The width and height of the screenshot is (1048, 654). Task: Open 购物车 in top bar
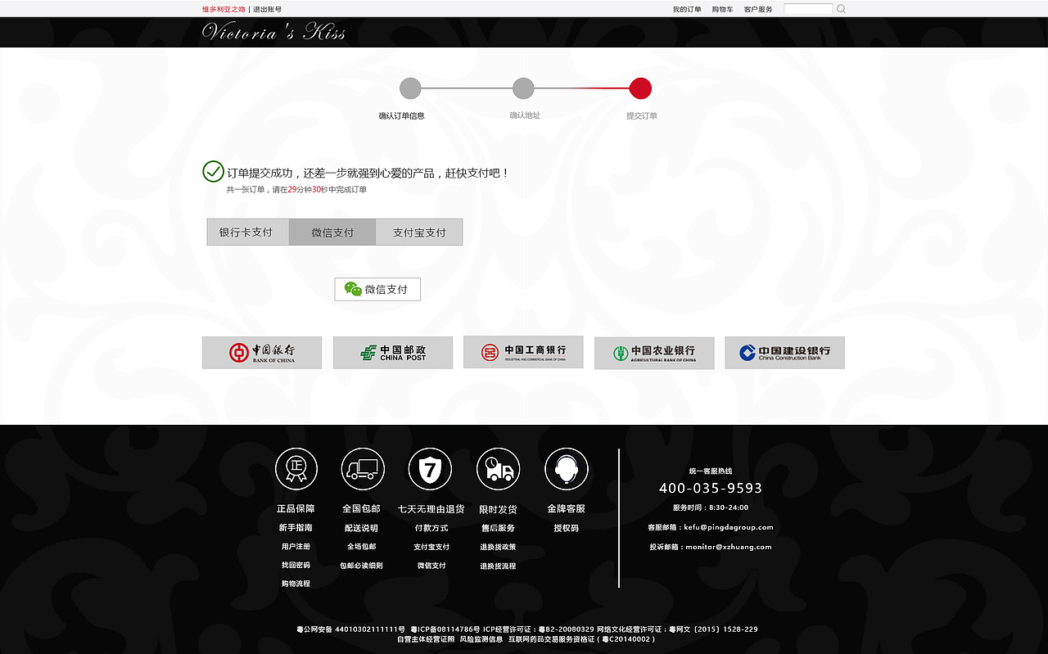click(x=722, y=9)
